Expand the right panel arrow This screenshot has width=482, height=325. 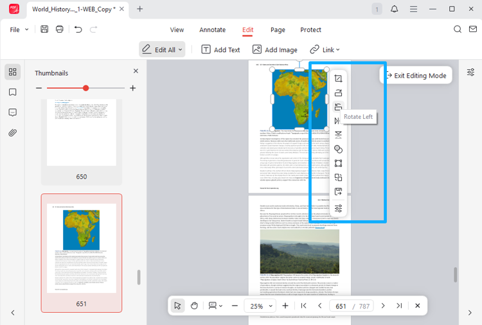pyautogui.click(x=470, y=313)
